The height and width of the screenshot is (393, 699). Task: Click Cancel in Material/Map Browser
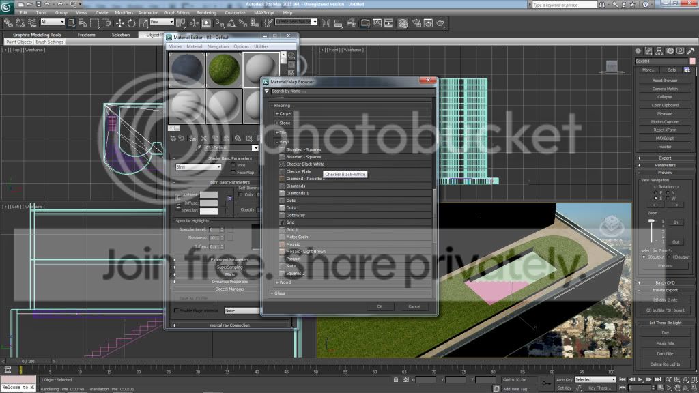tap(414, 306)
